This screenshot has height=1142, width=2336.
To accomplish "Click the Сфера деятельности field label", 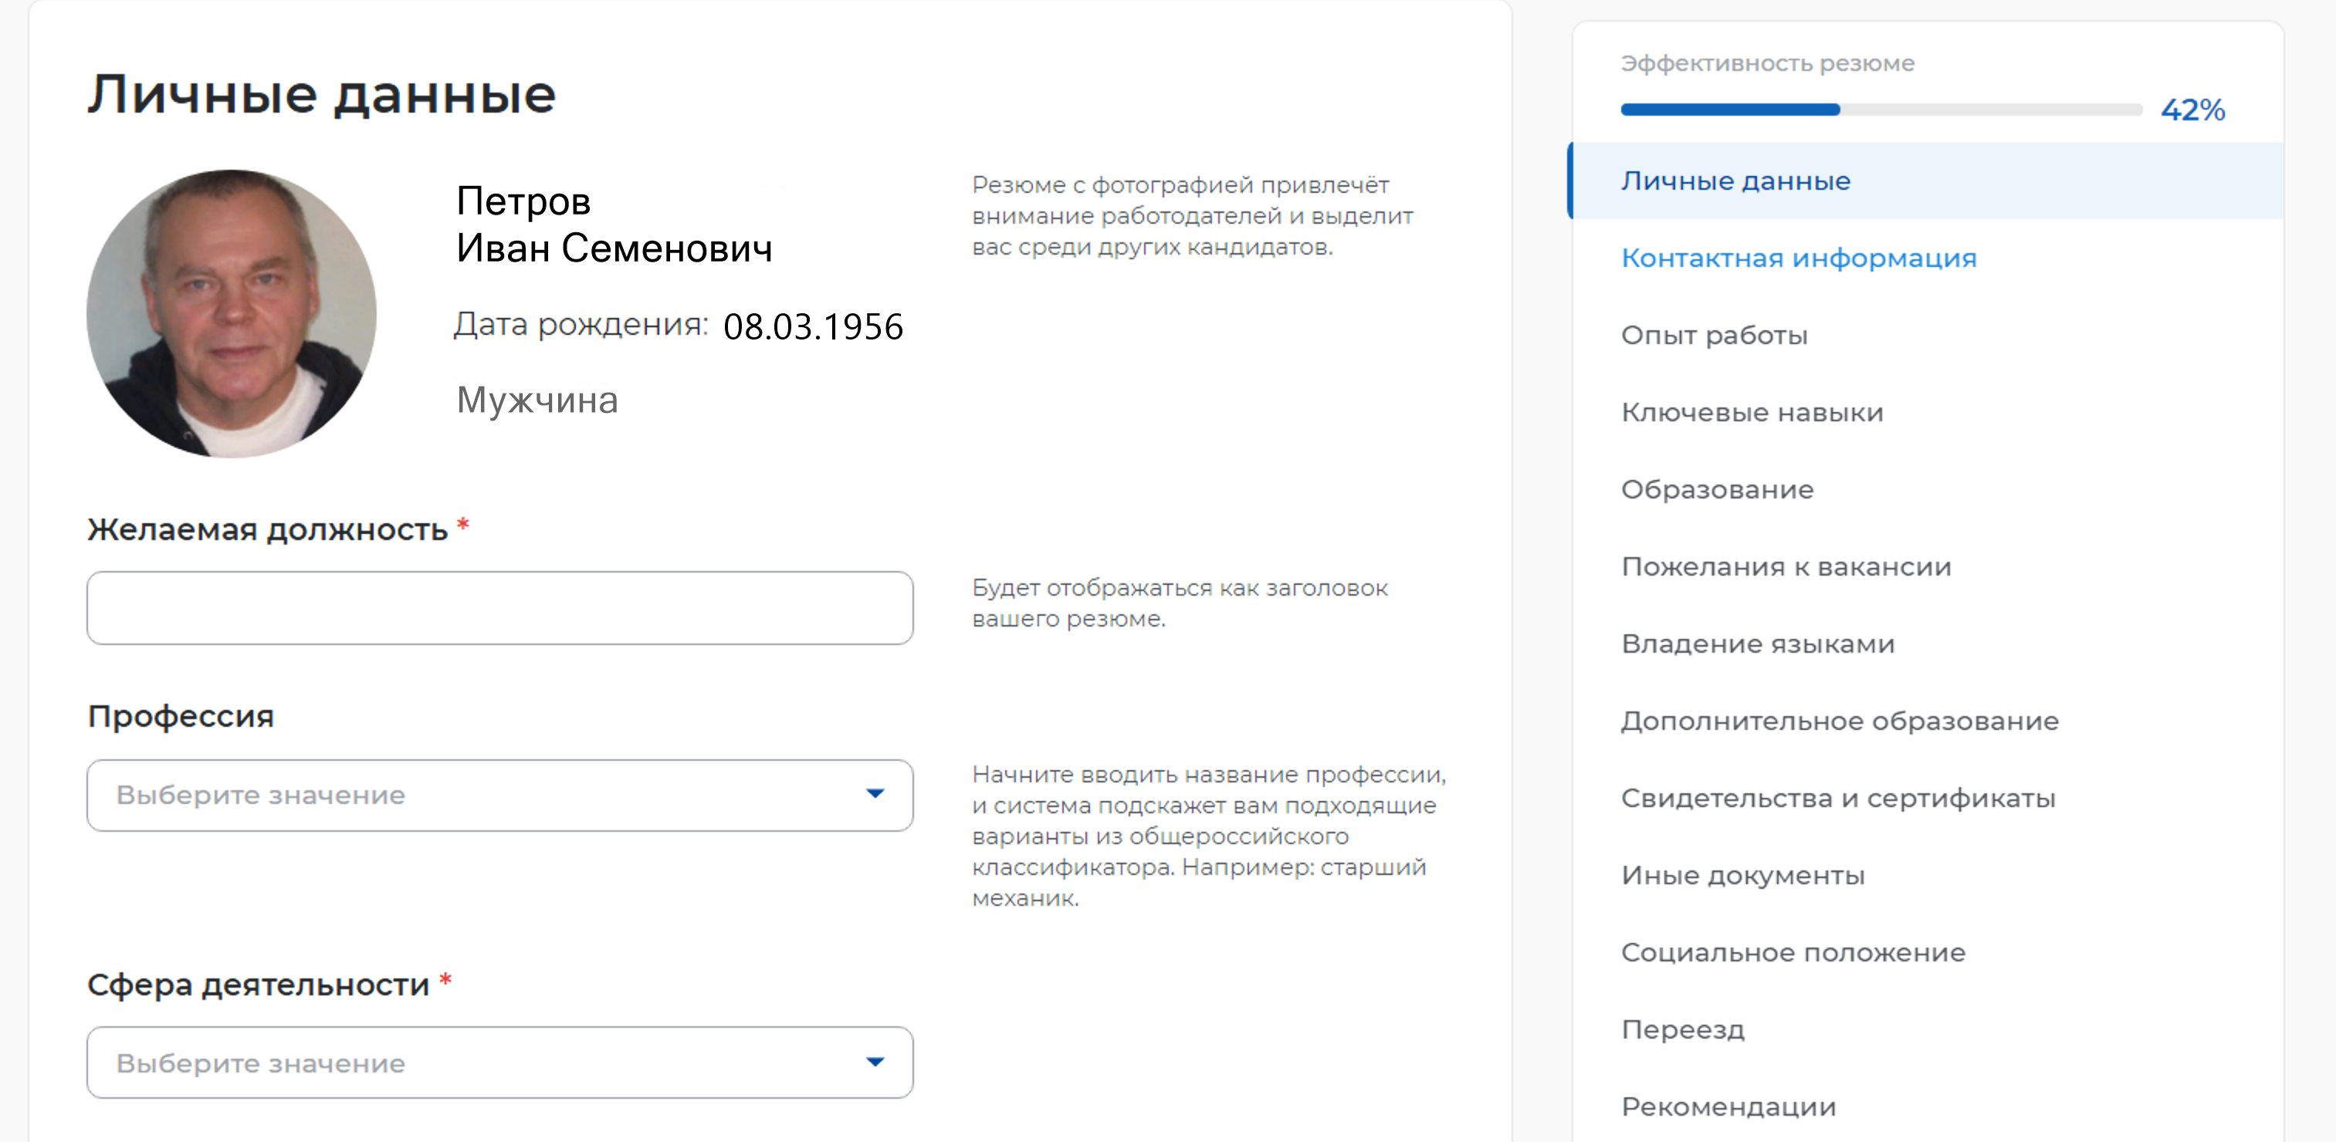I will click(259, 985).
